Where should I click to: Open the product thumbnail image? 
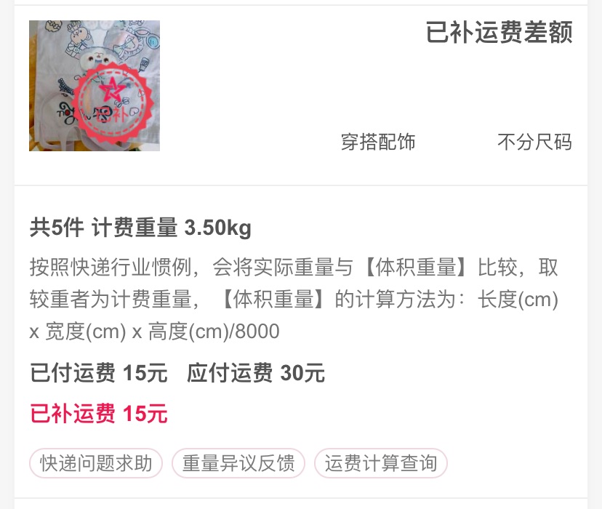pyautogui.click(x=95, y=86)
